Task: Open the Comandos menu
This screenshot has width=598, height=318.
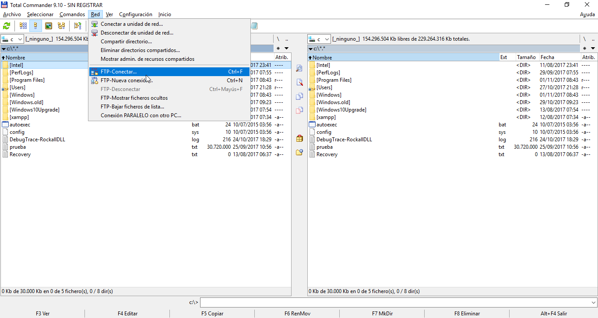Action: tap(72, 14)
